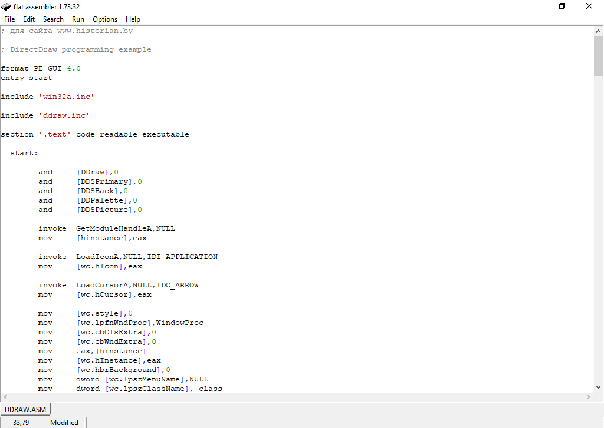Viewport: 604px width, 428px height.
Task: Open the Edit menu
Action: pyautogui.click(x=29, y=19)
